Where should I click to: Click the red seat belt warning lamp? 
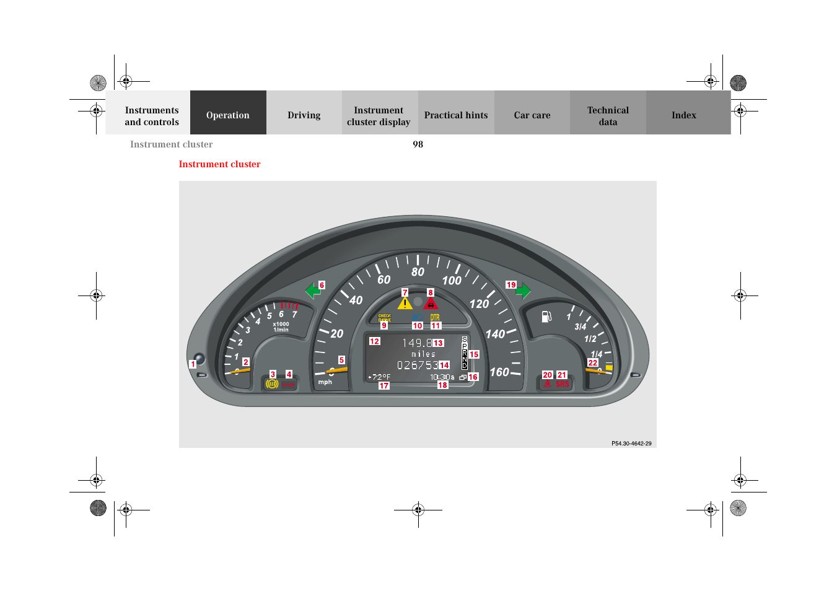[547, 384]
